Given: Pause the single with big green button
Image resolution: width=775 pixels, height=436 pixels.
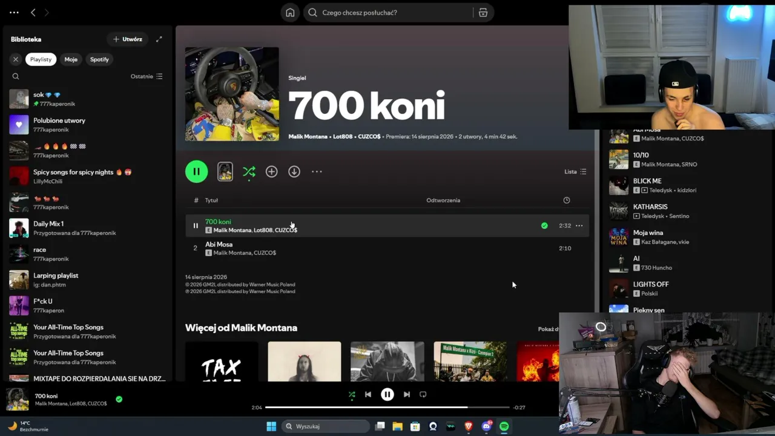Looking at the screenshot, I should (196, 171).
